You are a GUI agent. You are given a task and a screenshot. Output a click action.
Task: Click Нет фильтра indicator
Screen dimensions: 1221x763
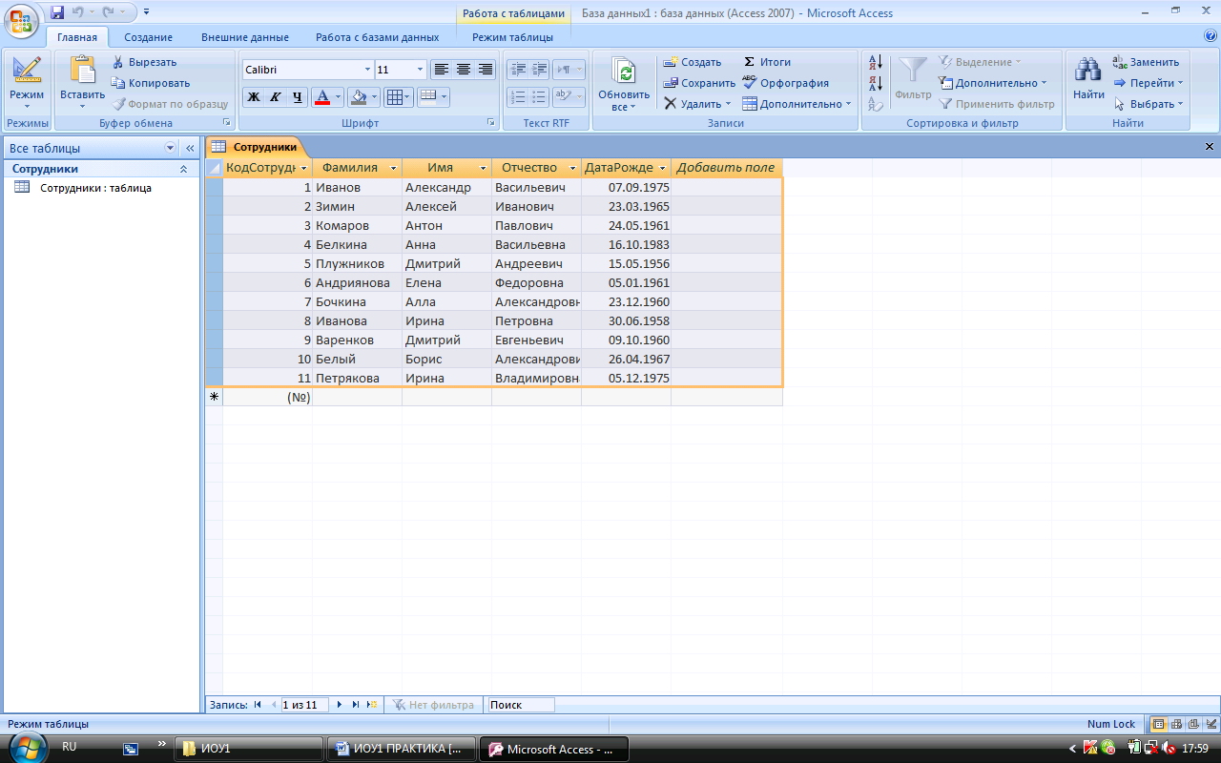(x=433, y=705)
